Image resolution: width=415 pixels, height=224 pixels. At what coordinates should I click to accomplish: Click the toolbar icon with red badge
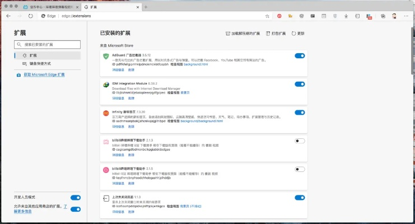369,16
